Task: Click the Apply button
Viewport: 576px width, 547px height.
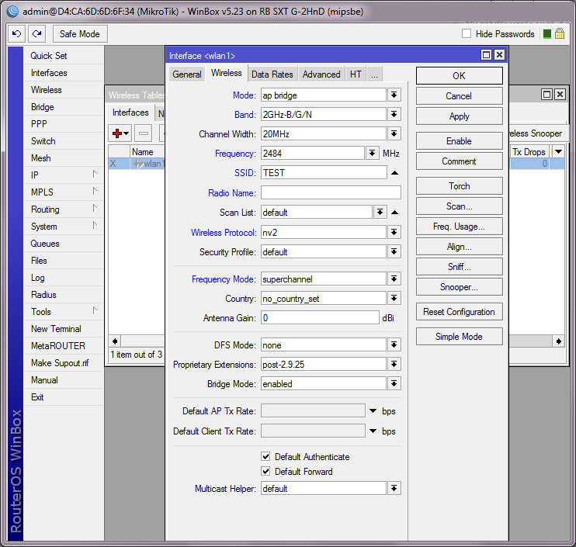Action: tap(459, 116)
